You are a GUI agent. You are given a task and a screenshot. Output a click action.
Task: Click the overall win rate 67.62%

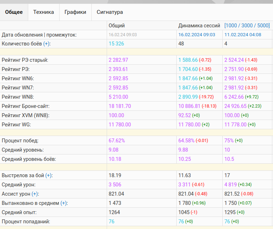117,140
